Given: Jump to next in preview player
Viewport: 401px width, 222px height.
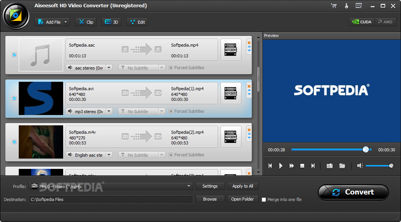Looking at the screenshot, I should tap(313, 166).
